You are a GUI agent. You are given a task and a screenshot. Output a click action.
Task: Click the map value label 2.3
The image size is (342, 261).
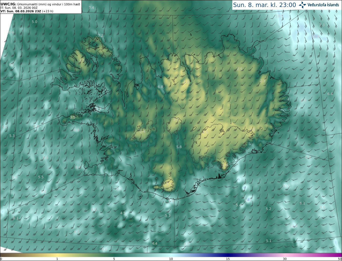[263, 81]
